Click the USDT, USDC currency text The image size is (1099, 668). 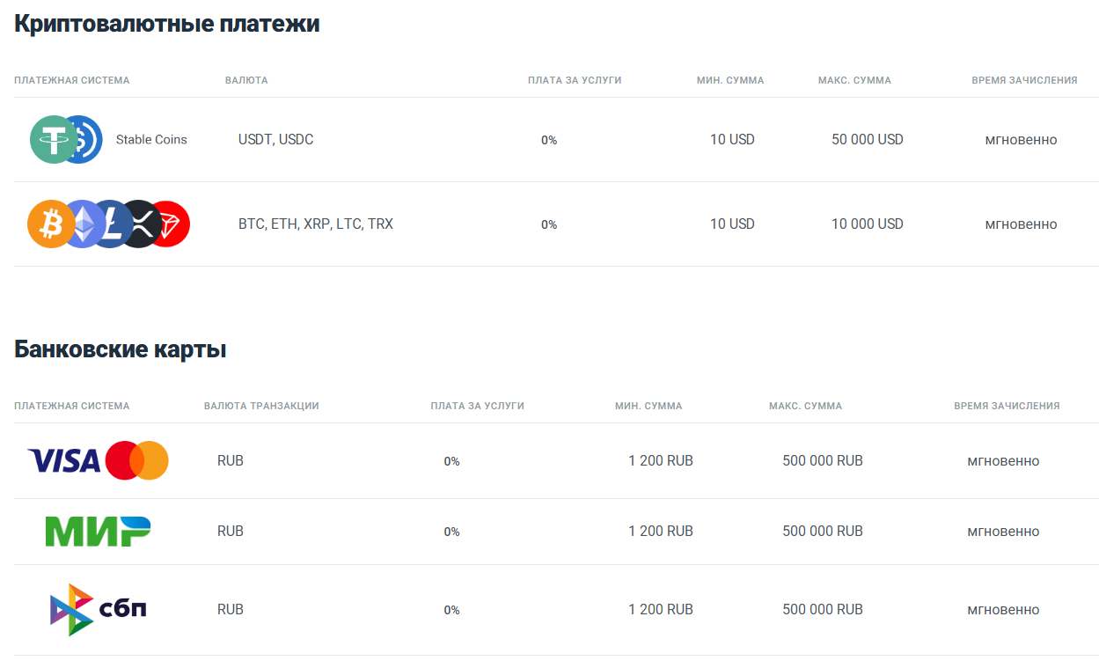point(275,139)
